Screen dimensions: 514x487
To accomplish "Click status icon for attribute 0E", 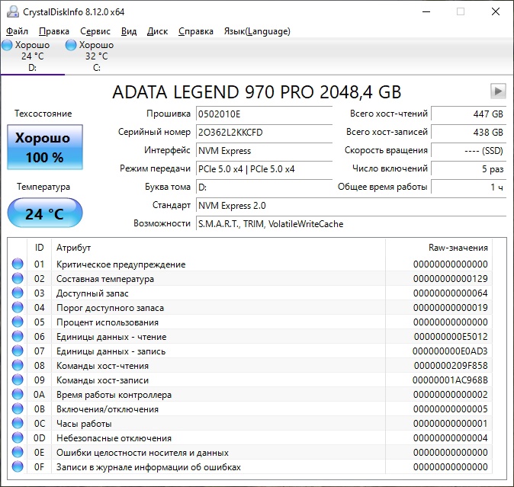I will tap(18, 452).
